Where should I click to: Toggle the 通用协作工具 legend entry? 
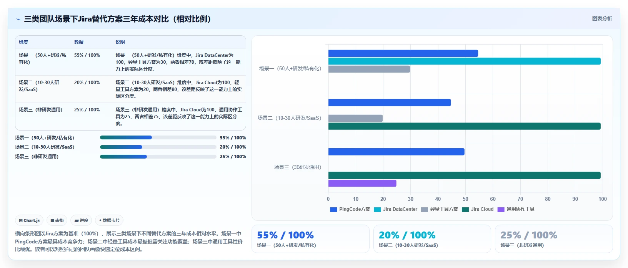tap(516, 209)
